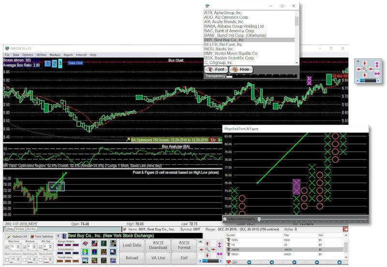
Task: Toggle the BA Tag checkbox
Action: [x=41, y=247]
